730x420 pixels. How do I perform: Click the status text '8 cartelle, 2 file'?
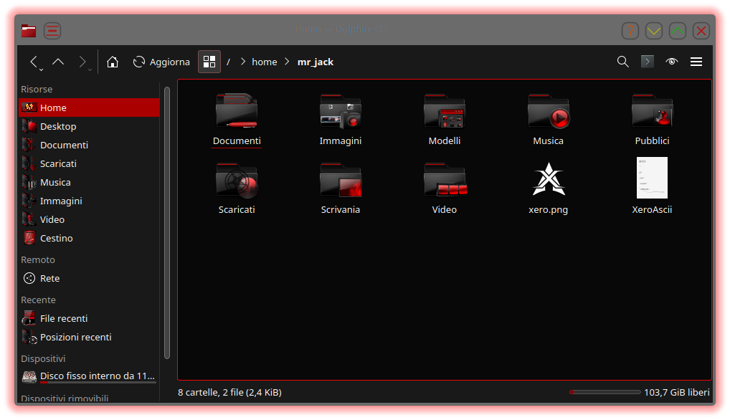tap(229, 392)
